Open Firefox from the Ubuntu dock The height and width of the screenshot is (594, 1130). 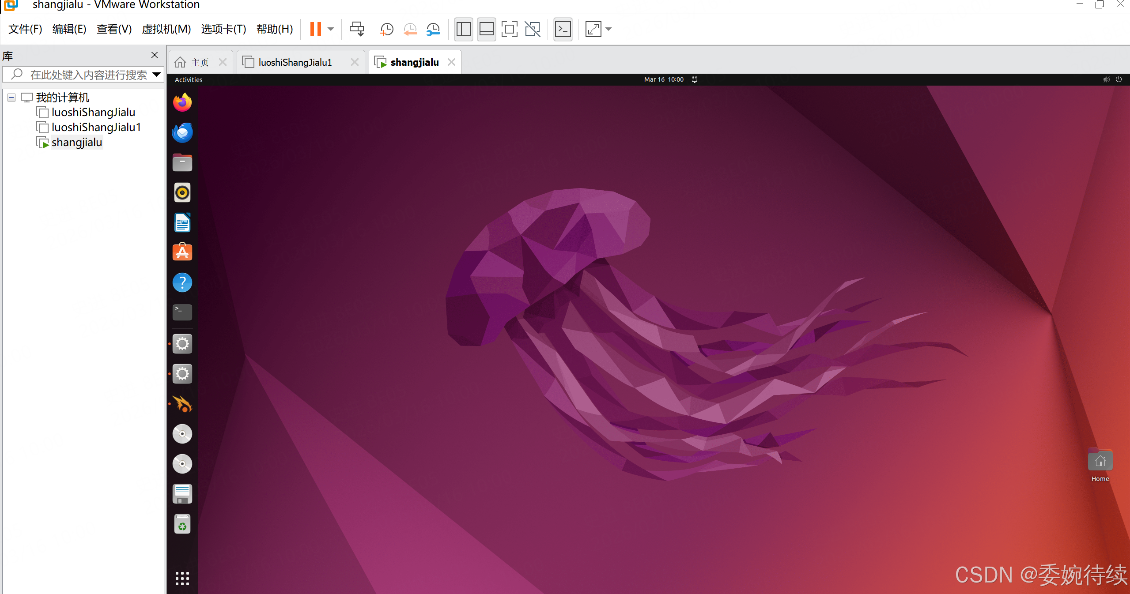click(x=182, y=102)
